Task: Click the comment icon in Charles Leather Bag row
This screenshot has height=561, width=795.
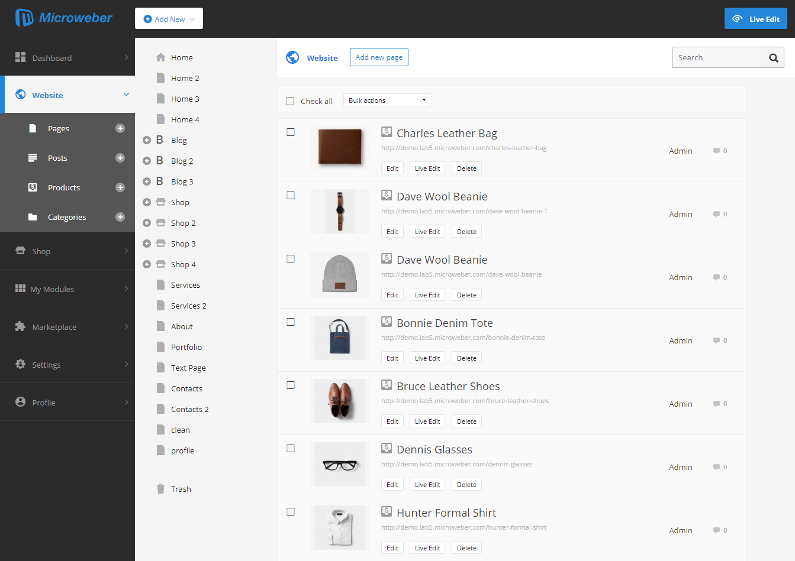Action: (x=716, y=151)
